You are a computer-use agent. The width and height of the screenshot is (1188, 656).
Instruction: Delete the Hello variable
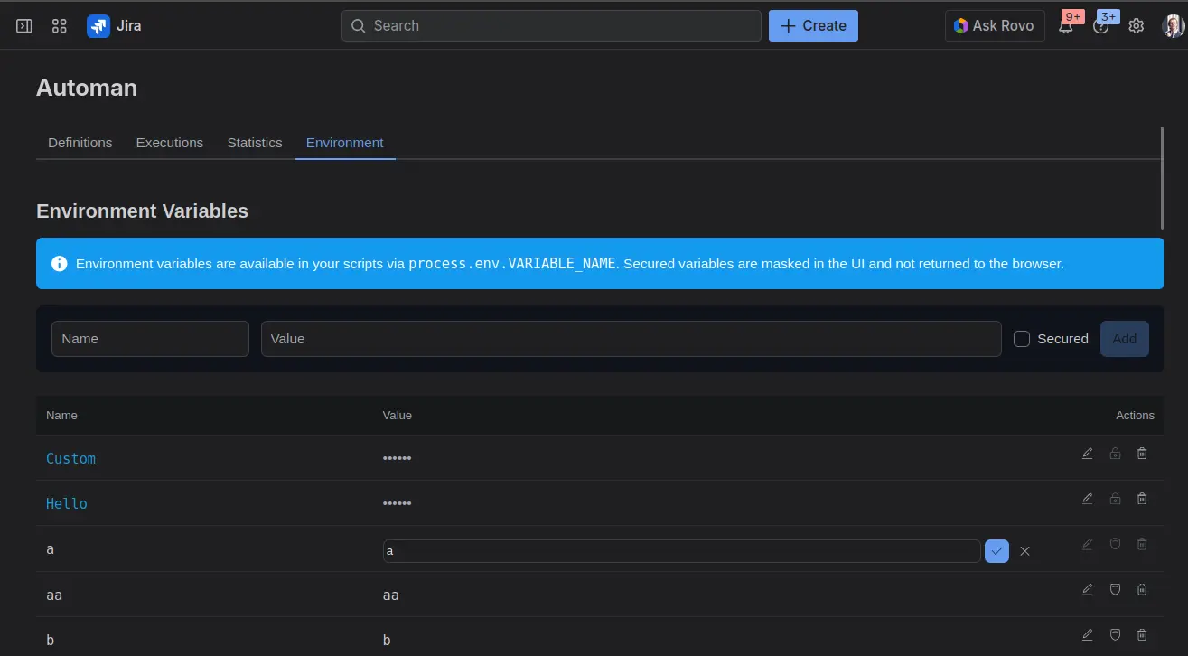tap(1142, 499)
